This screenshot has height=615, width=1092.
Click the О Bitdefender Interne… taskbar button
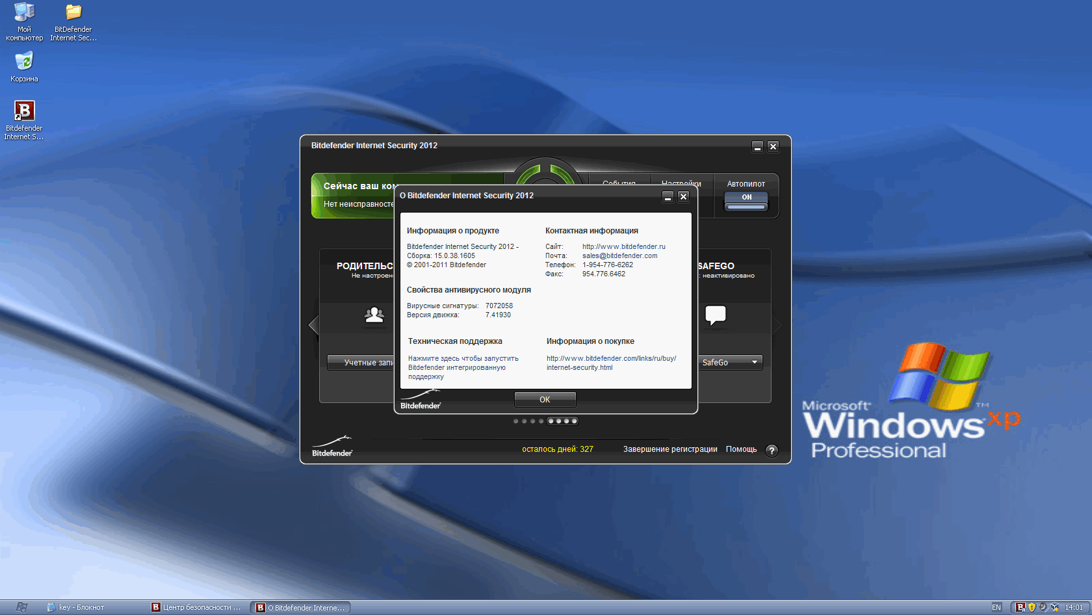pos(301,607)
